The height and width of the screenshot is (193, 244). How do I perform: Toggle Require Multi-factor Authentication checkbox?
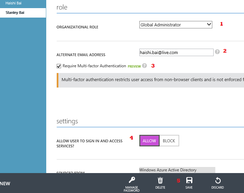pos(59,66)
